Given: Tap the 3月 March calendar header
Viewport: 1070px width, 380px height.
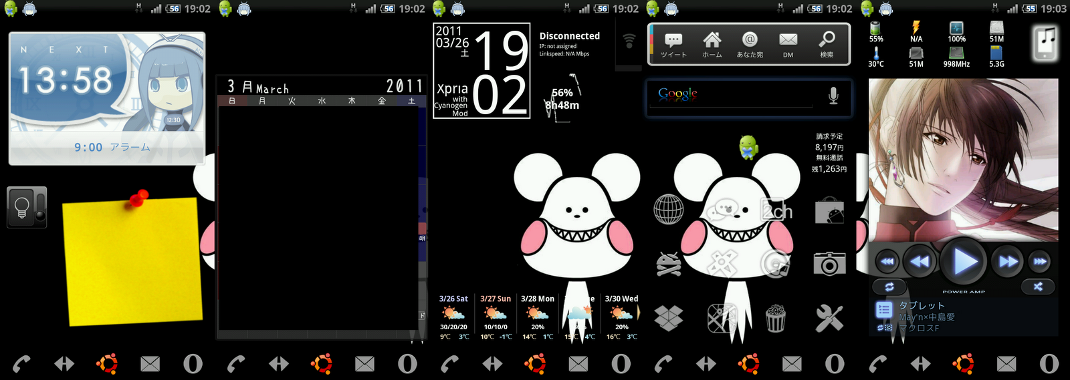Looking at the screenshot, I should click(x=258, y=87).
